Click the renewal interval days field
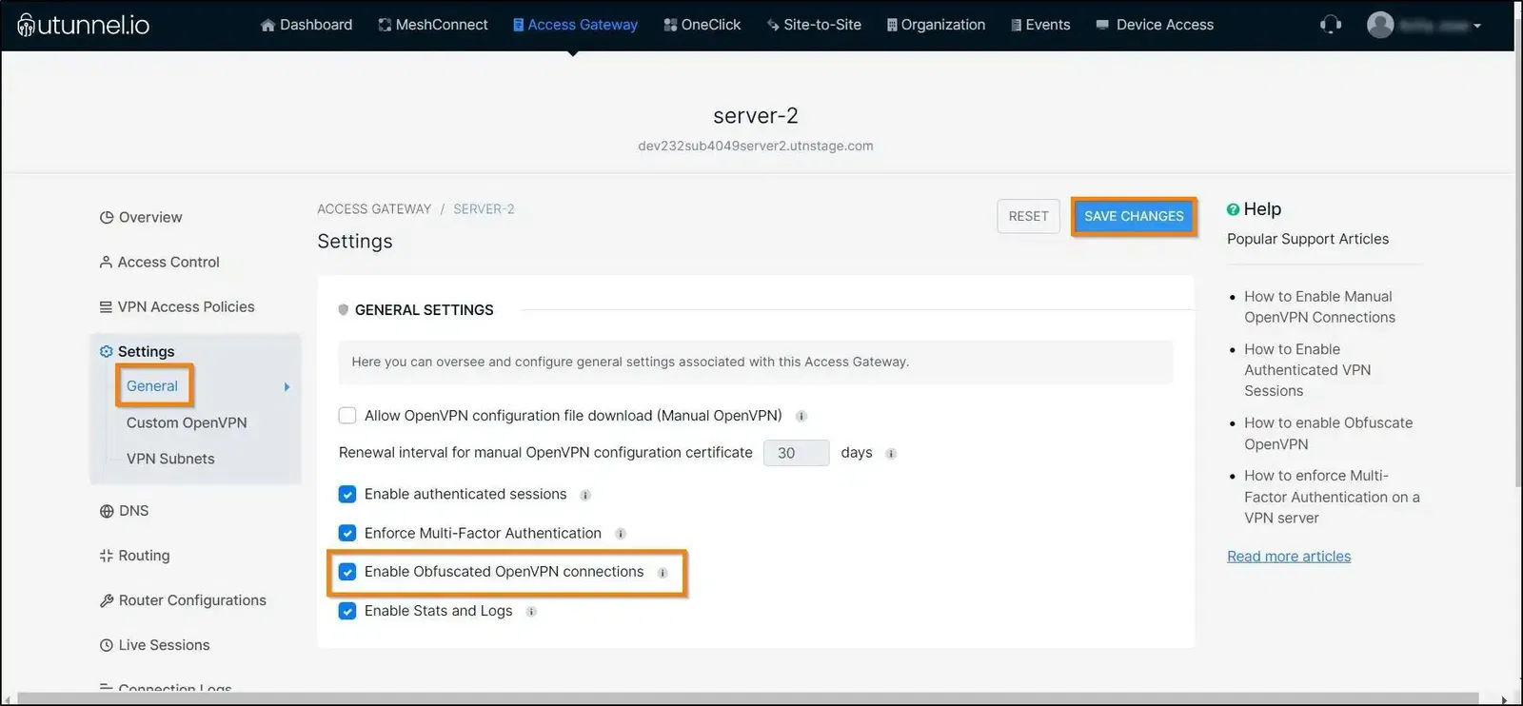Viewport: 1523px width, 706px height. (x=797, y=453)
